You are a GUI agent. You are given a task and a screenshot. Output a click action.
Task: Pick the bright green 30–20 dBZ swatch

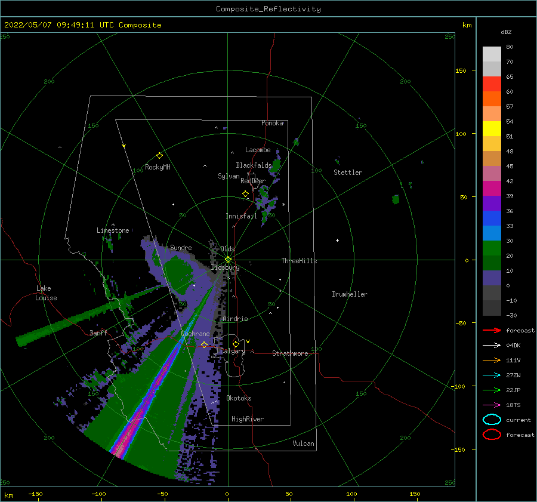[x=492, y=248]
